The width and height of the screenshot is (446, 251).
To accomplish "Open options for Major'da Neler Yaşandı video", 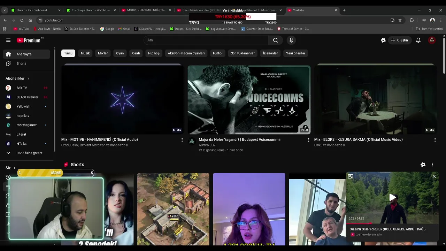I will [308, 140].
